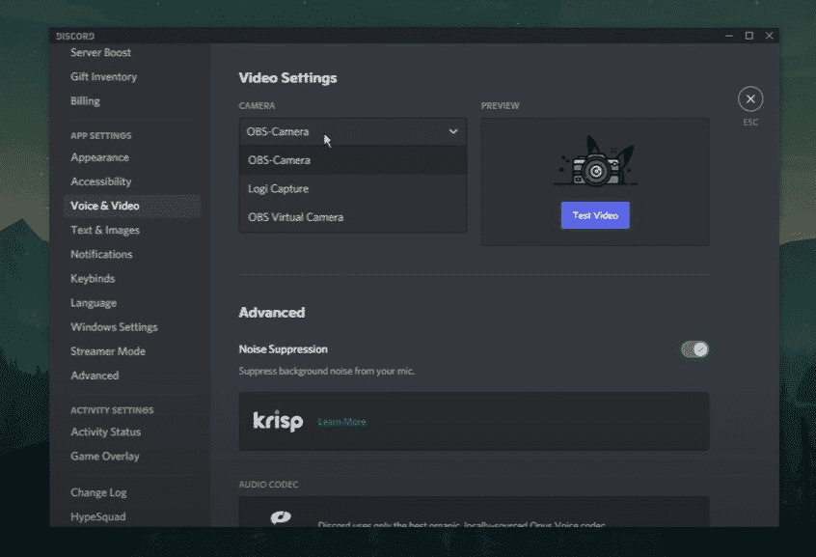Switch to Appearance settings
The image size is (816, 557).
pos(101,156)
